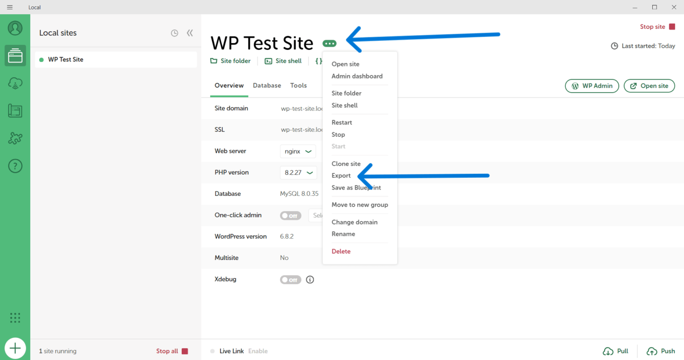This screenshot has width=684, height=360.
Task: Click the Open site button at right
Action: point(649,86)
